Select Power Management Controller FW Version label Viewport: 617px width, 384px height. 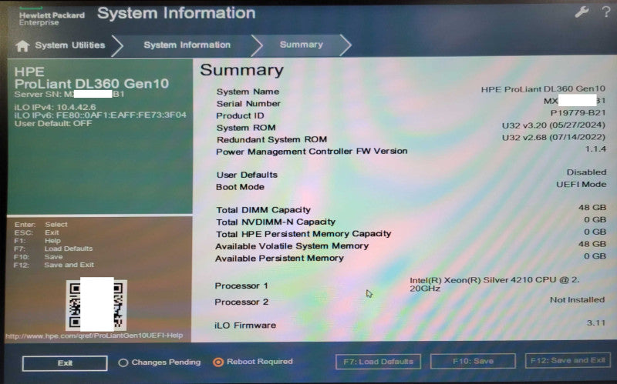coord(312,152)
